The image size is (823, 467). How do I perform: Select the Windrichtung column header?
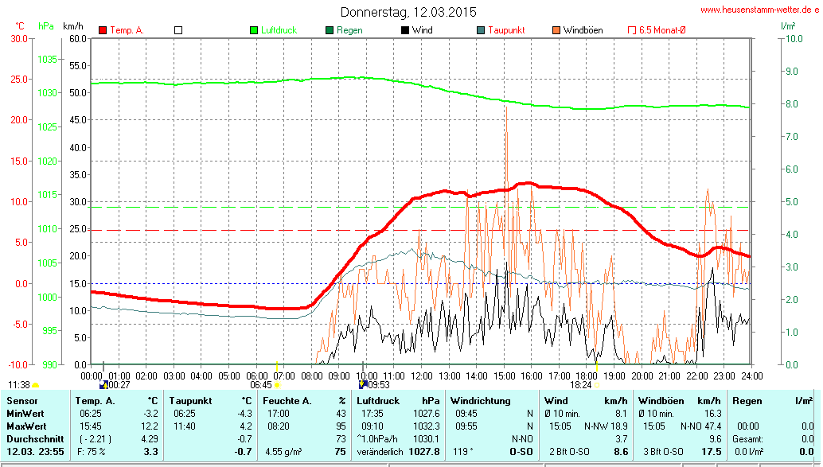[480, 401]
